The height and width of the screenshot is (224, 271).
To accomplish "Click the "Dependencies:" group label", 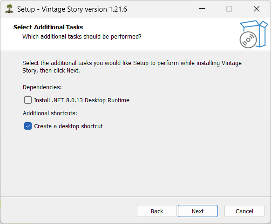I will point(42,87).
